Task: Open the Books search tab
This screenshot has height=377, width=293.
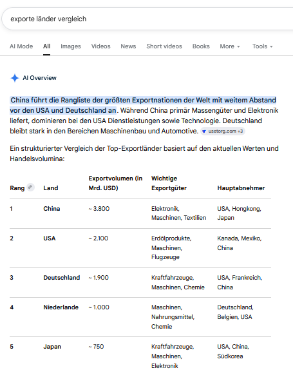Action: tap(201, 46)
